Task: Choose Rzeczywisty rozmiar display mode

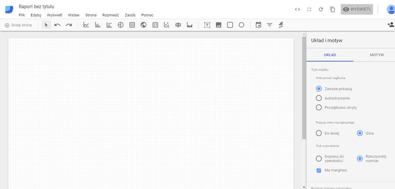Action: pos(360,158)
